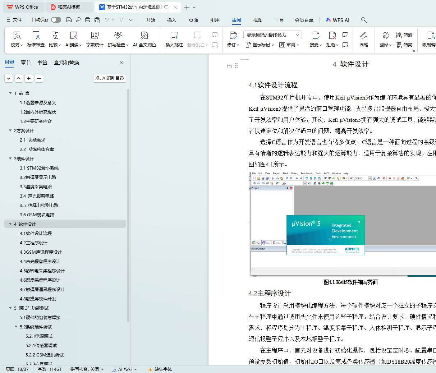The height and width of the screenshot is (373, 436).
Task: Collapse the 4 软件设计 outline section
Action: pyautogui.click(x=10, y=224)
